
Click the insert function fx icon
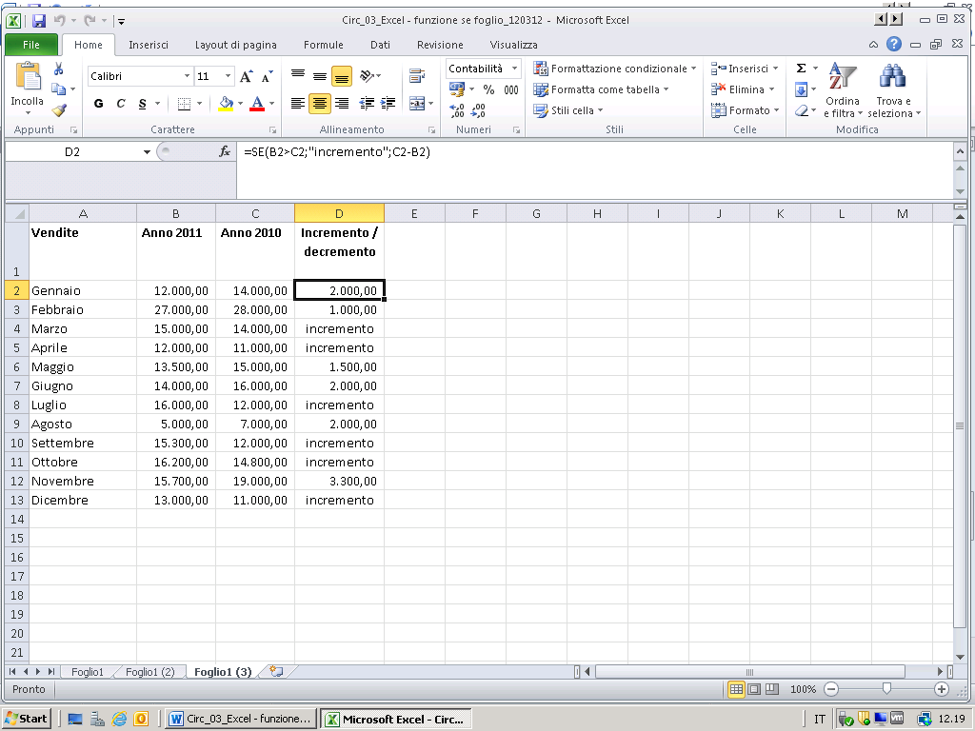(226, 151)
